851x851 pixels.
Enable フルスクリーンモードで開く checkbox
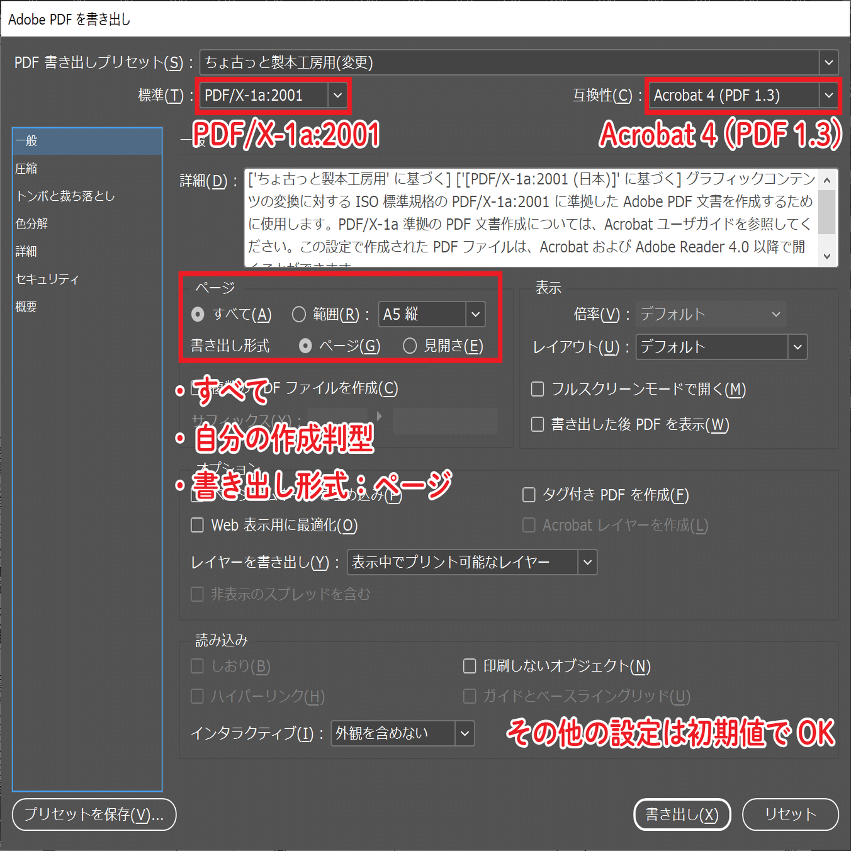(x=538, y=390)
